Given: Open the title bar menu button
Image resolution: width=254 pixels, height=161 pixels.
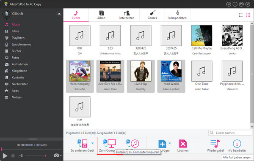Looking at the screenshot, I should coord(229,4).
